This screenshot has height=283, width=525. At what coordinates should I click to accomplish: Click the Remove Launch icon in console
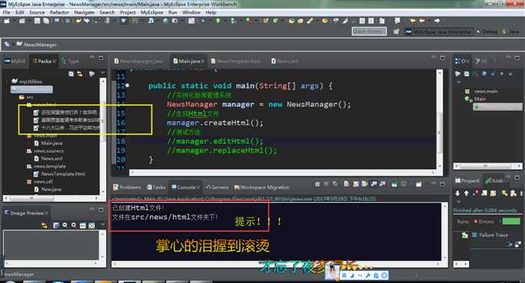[326, 184]
